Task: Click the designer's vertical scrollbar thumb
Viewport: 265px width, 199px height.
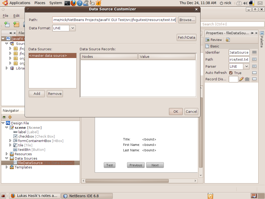Action: tap(201, 132)
